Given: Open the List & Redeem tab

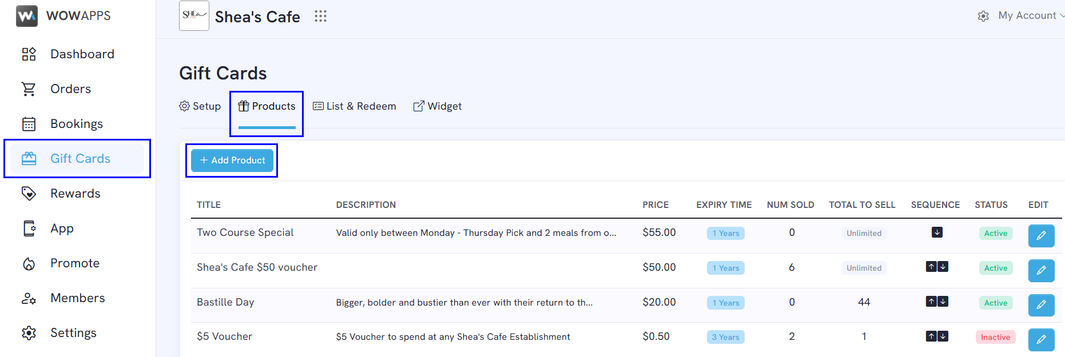Looking at the screenshot, I should (355, 106).
